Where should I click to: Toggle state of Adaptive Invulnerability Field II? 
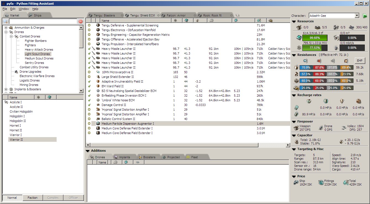pos(89,81)
